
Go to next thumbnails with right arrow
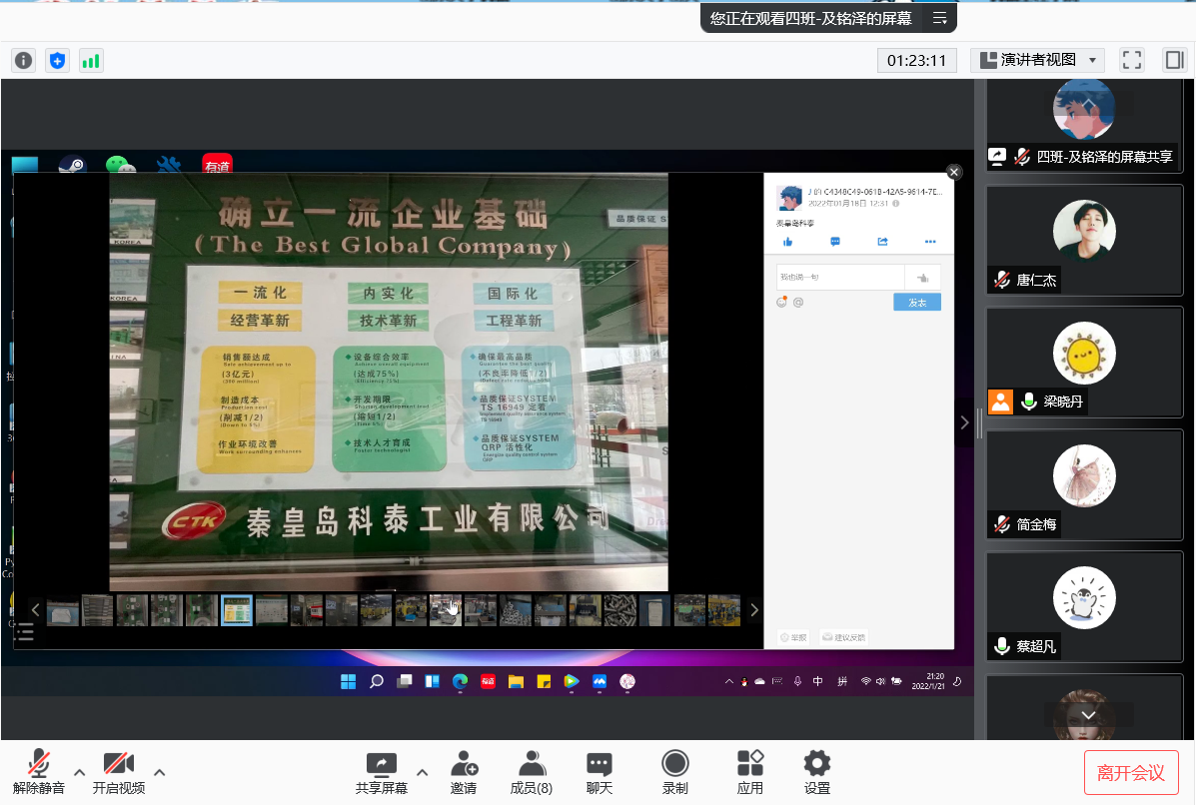click(x=753, y=610)
